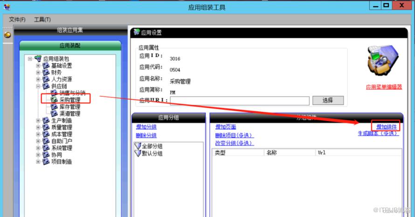Click the application logo icon in title bar
415x217 pixels.
pyautogui.click(x=7, y=7)
